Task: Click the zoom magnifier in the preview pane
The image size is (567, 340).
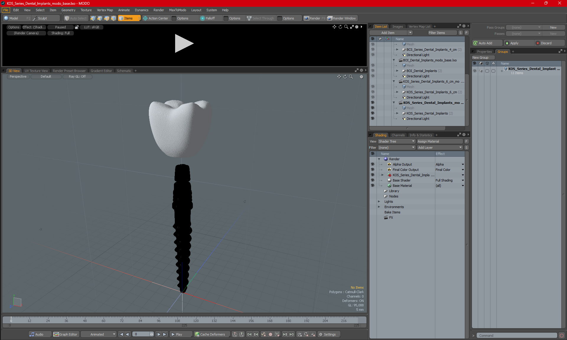Action: tap(346, 27)
